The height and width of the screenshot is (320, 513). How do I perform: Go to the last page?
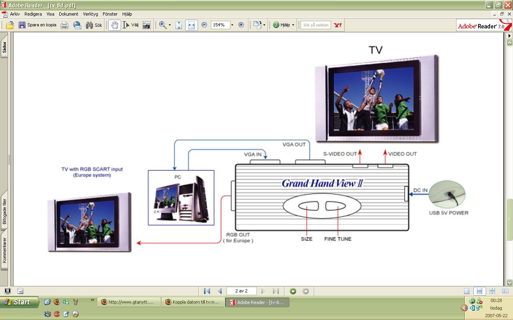276,291
